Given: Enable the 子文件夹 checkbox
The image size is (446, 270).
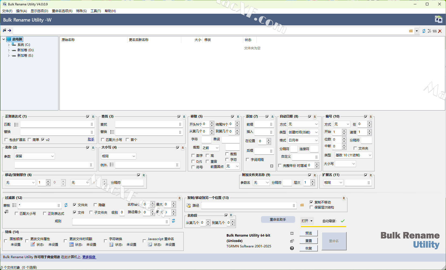Looking at the screenshot, I should pos(91,212).
